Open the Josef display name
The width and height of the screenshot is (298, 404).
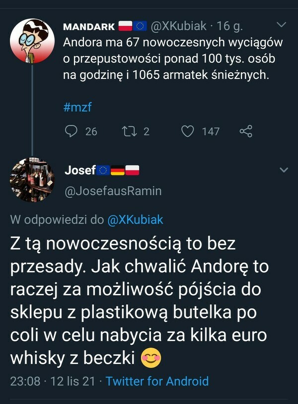pos(80,170)
